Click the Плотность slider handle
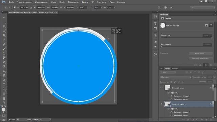Screen dimensions: 217x122 pyautogui.click(x=212, y=38)
